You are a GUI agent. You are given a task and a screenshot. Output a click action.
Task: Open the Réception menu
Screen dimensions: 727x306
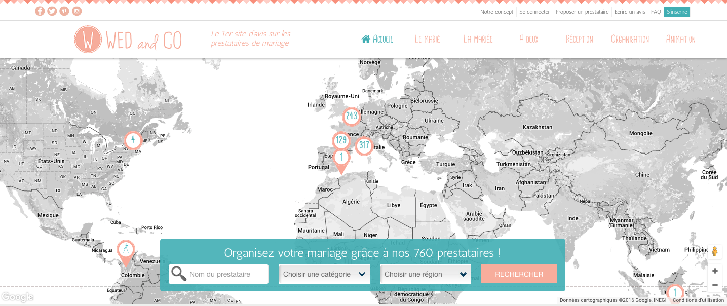coord(579,39)
